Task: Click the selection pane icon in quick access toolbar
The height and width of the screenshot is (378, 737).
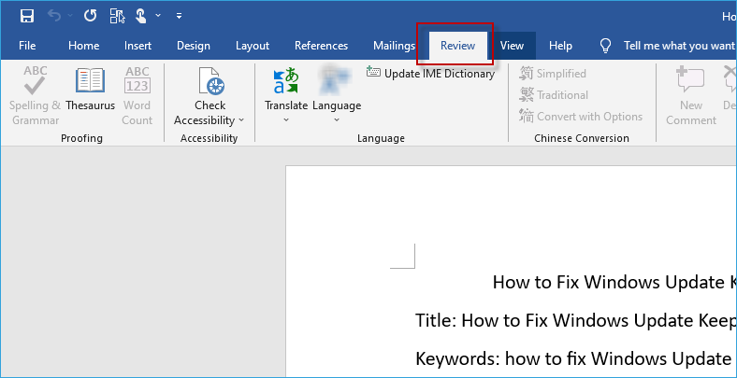Action: tap(117, 17)
